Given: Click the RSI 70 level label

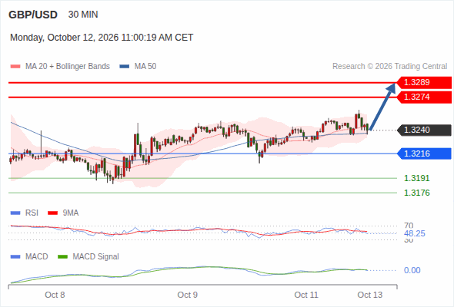Looking at the screenshot, I should [x=409, y=225].
